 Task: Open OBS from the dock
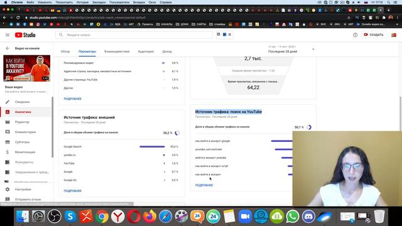click(x=55, y=216)
